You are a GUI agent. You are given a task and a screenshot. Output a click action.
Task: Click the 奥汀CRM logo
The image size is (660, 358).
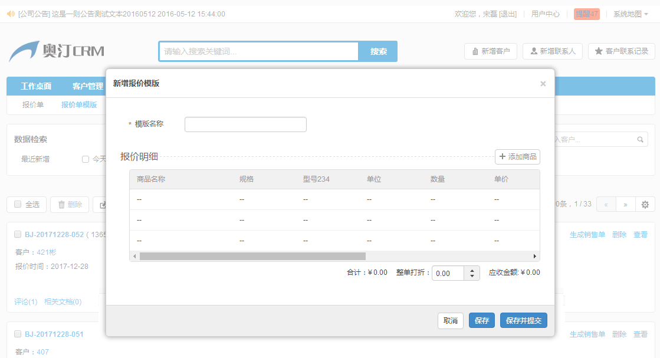(56, 51)
